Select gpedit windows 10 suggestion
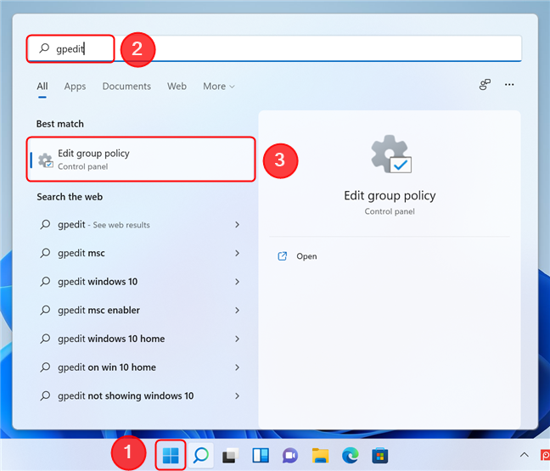550x471 pixels. point(141,282)
